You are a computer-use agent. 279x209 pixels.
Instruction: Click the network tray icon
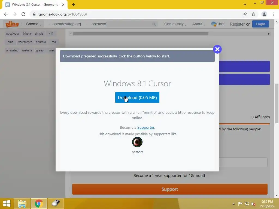247,204
